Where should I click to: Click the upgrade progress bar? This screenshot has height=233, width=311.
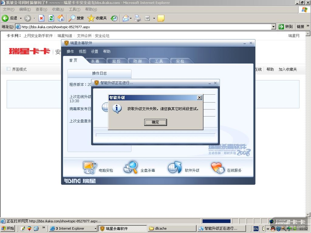(x=155, y=135)
